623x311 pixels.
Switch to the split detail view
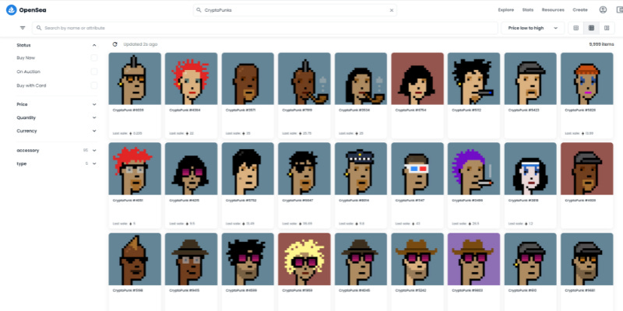pyautogui.click(x=607, y=28)
